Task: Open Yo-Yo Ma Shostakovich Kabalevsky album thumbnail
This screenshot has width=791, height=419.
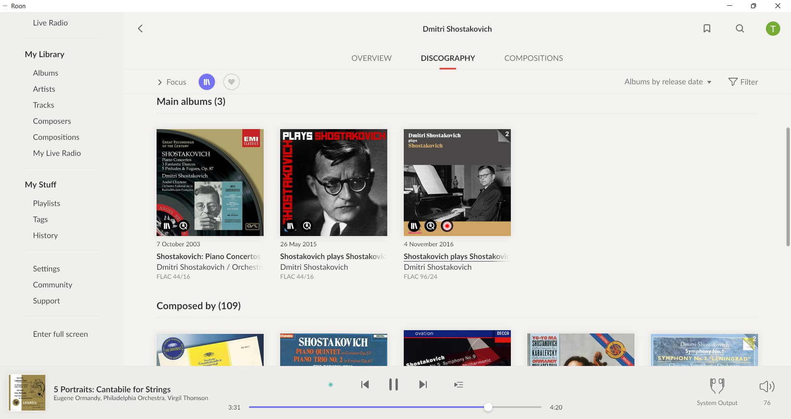Action: (x=581, y=350)
